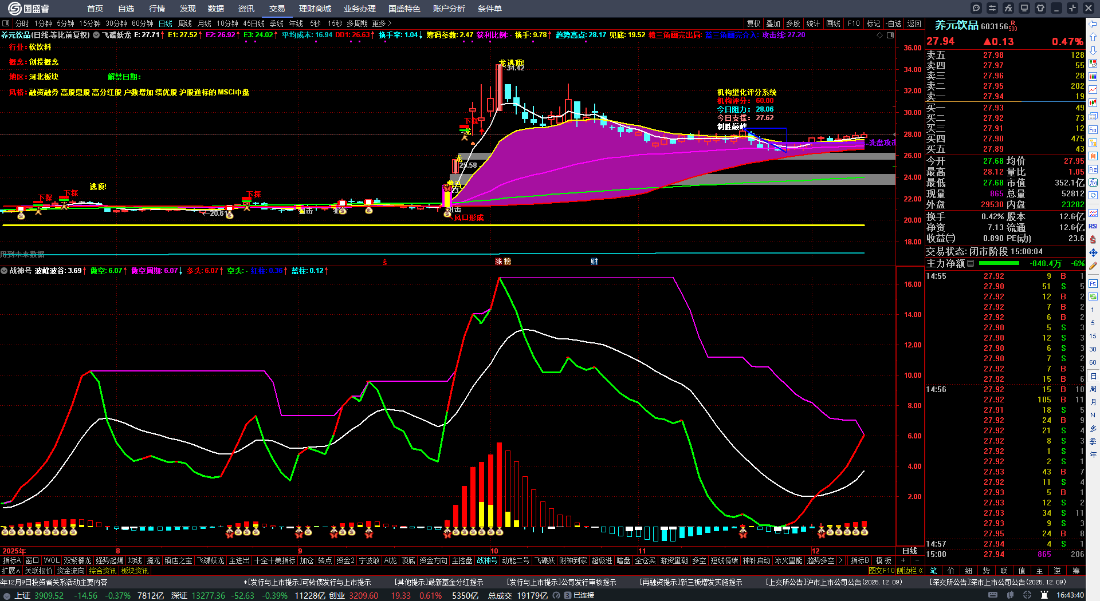Open the 多周期 multi-period selector
The width and height of the screenshot is (1100, 601).
(357, 23)
